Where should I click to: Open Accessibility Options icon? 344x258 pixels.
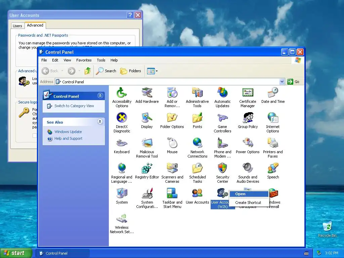click(x=122, y=97)
